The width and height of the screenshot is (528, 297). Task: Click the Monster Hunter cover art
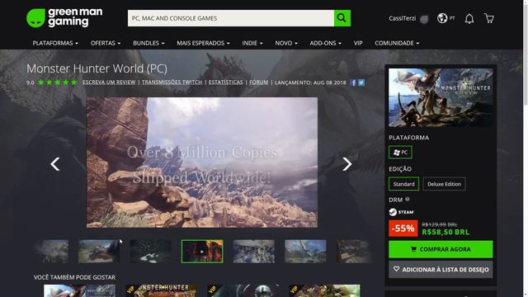tap(441, 97)
